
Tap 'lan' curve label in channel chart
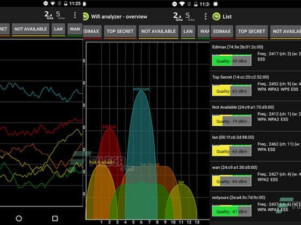[181, 182]
